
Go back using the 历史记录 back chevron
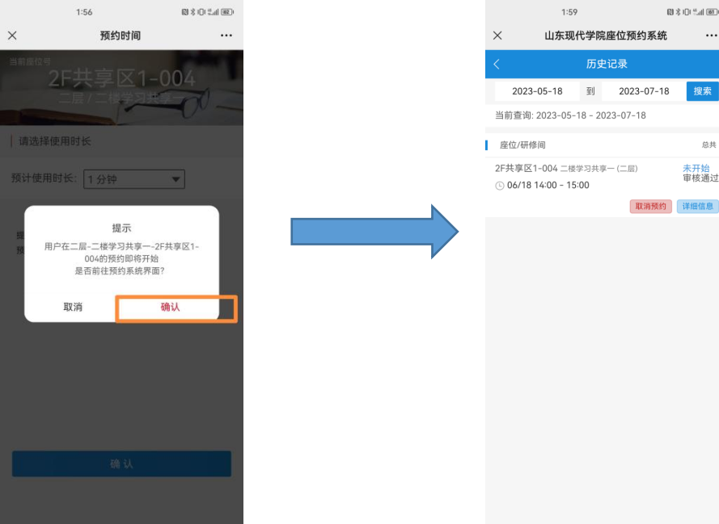(497, 64)
